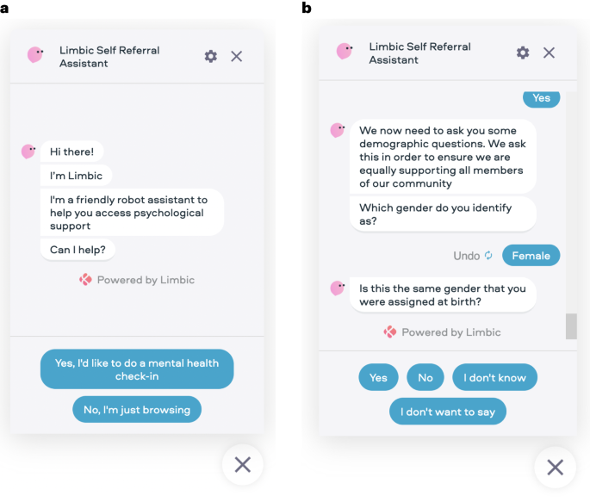Click Limbic avatar in left panel header
This screenshot has height=502, width=590.
tap(35, 55)
